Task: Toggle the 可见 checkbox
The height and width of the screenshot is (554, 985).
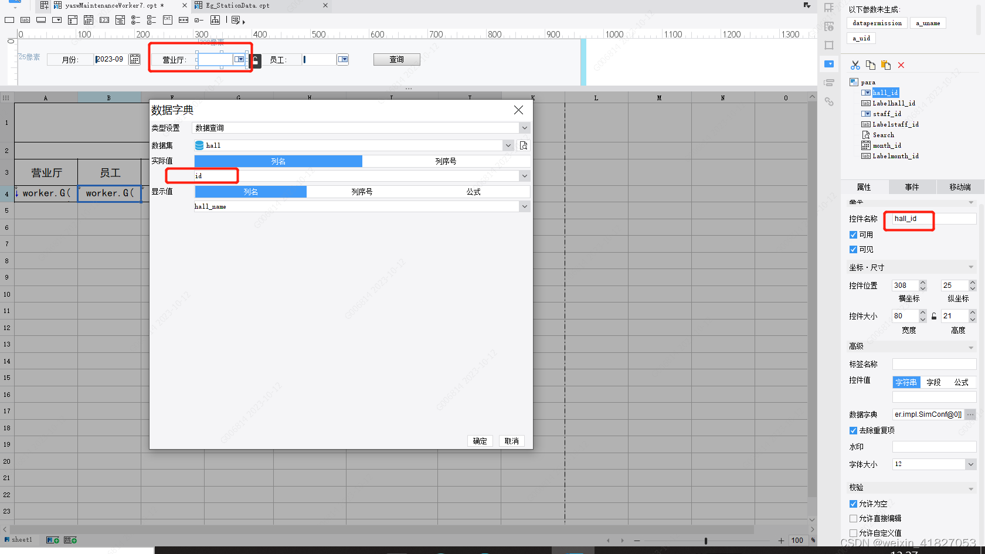Action: [853, 249]
